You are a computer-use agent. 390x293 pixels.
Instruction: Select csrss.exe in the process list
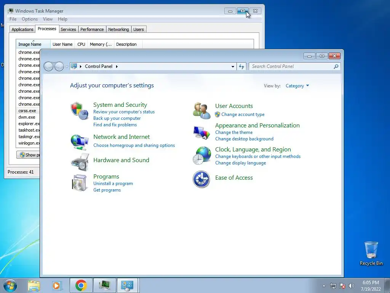click(28, 111)
